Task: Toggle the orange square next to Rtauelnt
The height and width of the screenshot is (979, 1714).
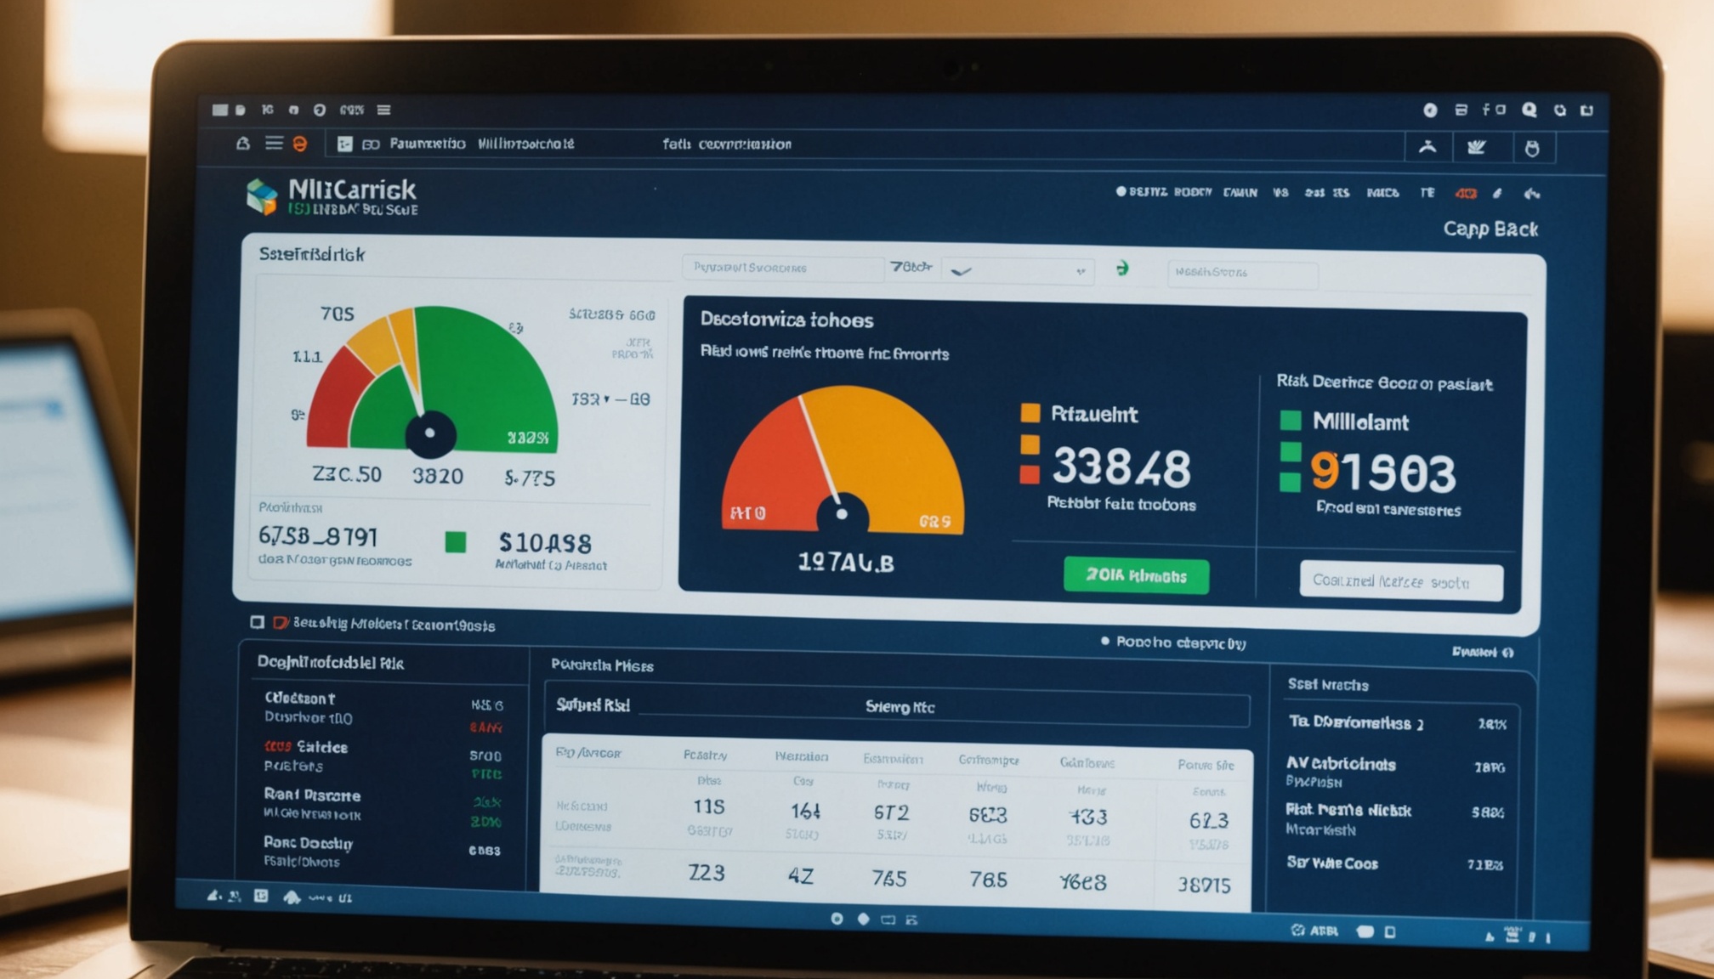Action: click(x=1030, y=413)
